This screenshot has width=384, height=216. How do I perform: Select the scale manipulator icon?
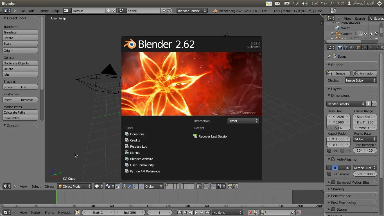(141, 186)
